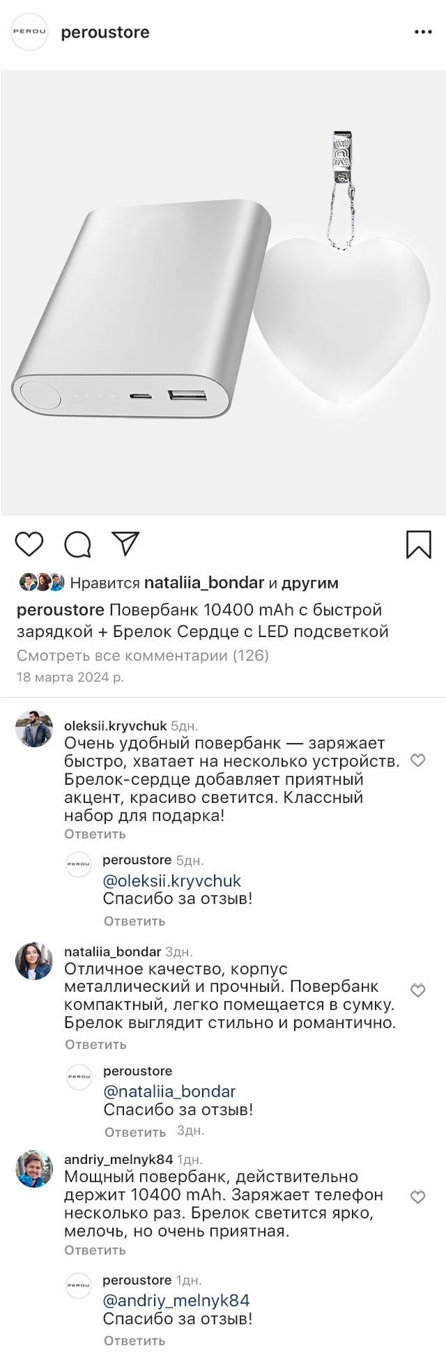This screenshot has width=446, height=1355.
Task: Open andriy_melnyk84's avatar
Action: click(x=34, y=1169)
